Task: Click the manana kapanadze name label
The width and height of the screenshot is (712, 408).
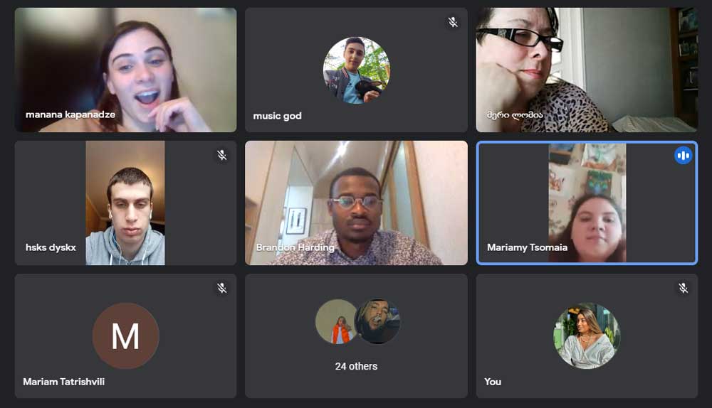Action: pyautogui.click(x=70, y=114)
